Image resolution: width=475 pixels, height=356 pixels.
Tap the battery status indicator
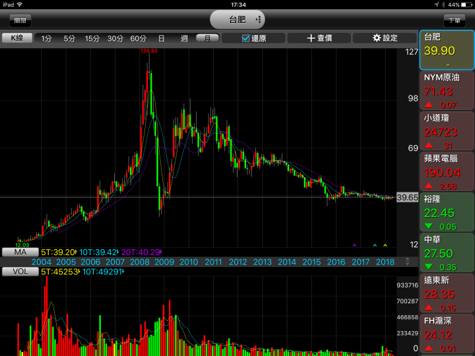[x=467, y=5]
